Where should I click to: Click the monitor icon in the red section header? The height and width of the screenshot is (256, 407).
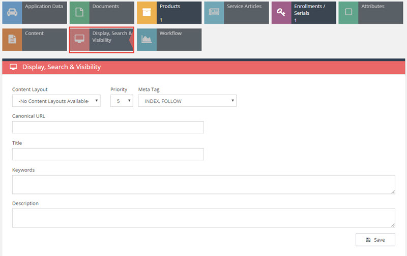coord(13,67)
